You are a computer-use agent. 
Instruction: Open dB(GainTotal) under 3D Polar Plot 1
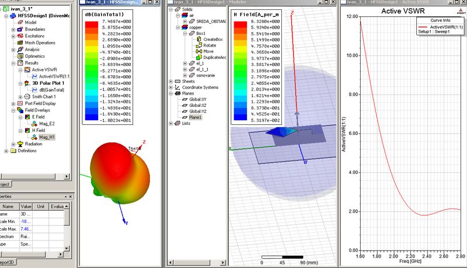pos(51,90)
